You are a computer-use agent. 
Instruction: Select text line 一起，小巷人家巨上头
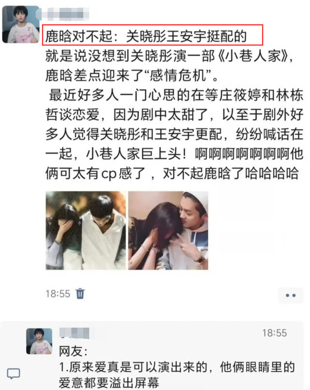click(x=174, y=154)
